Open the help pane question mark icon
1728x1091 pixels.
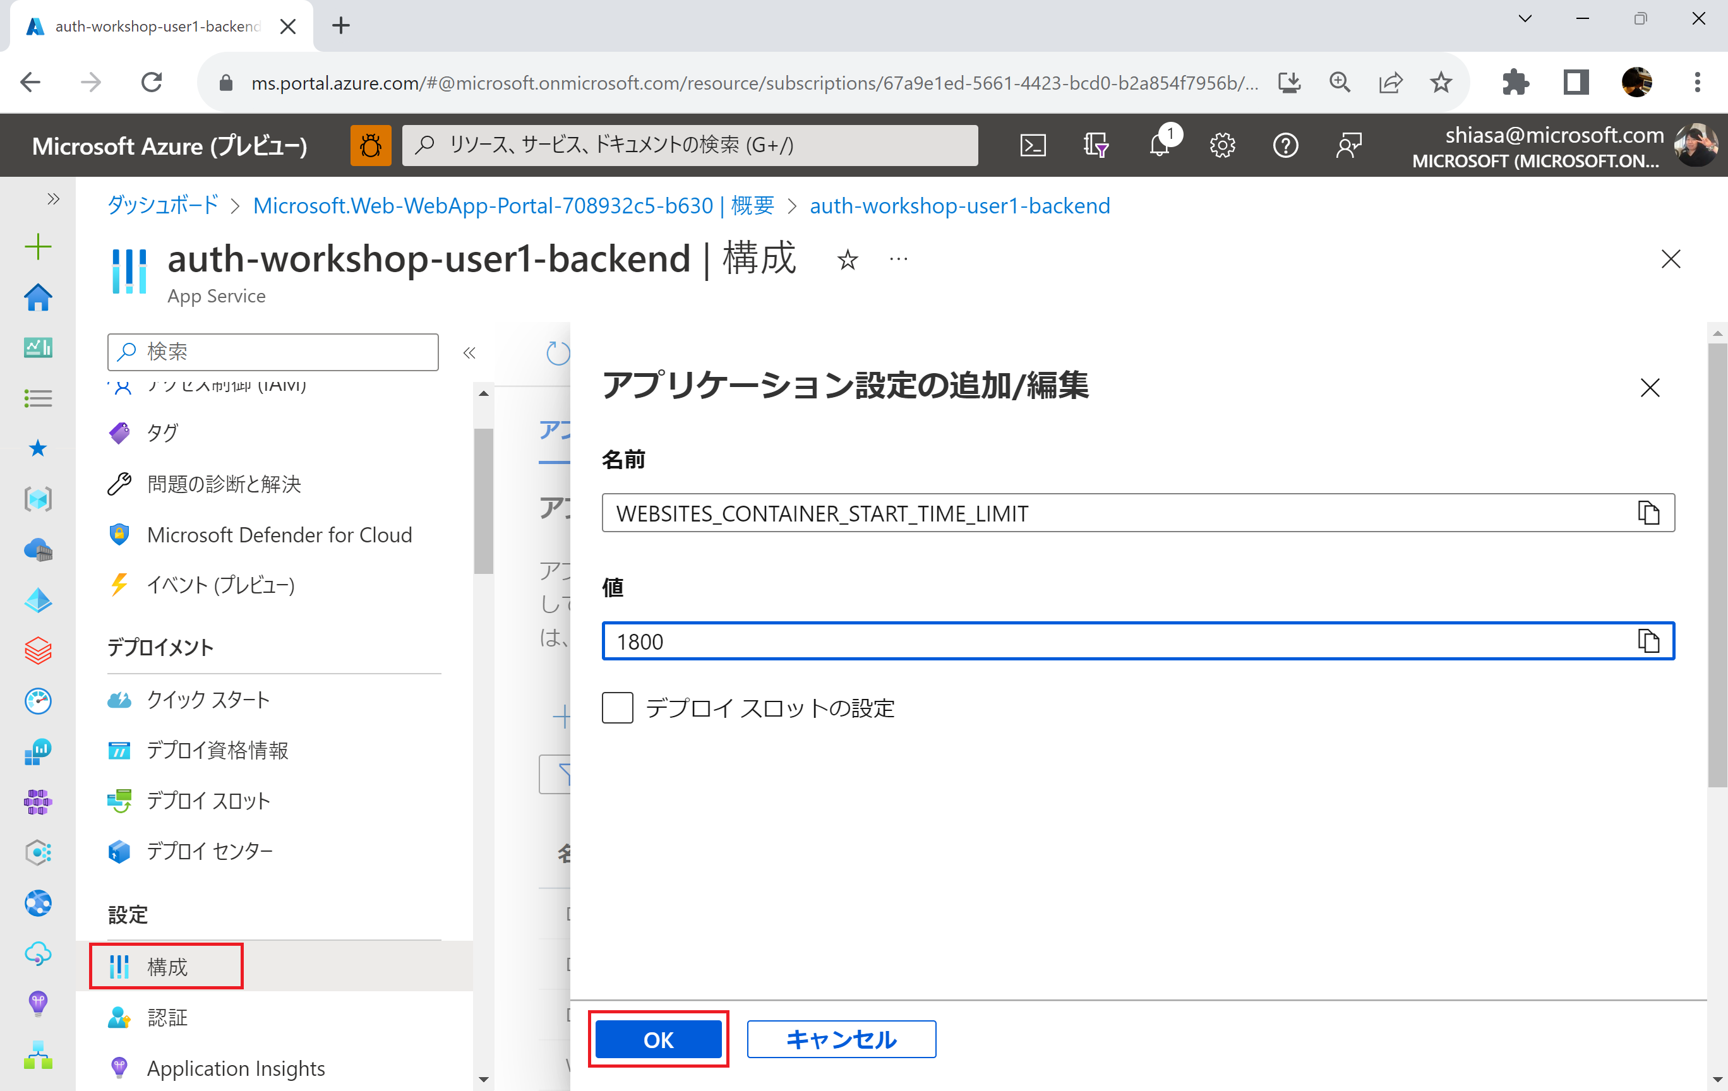coord(1285,145)
